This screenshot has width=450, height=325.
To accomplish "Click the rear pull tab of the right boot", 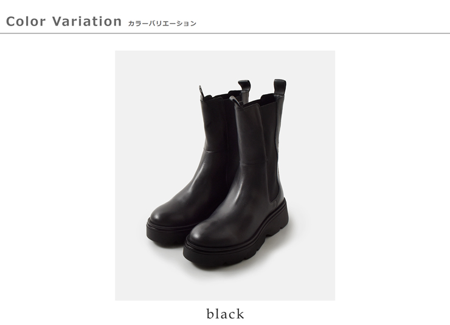I will pos(280,87).
